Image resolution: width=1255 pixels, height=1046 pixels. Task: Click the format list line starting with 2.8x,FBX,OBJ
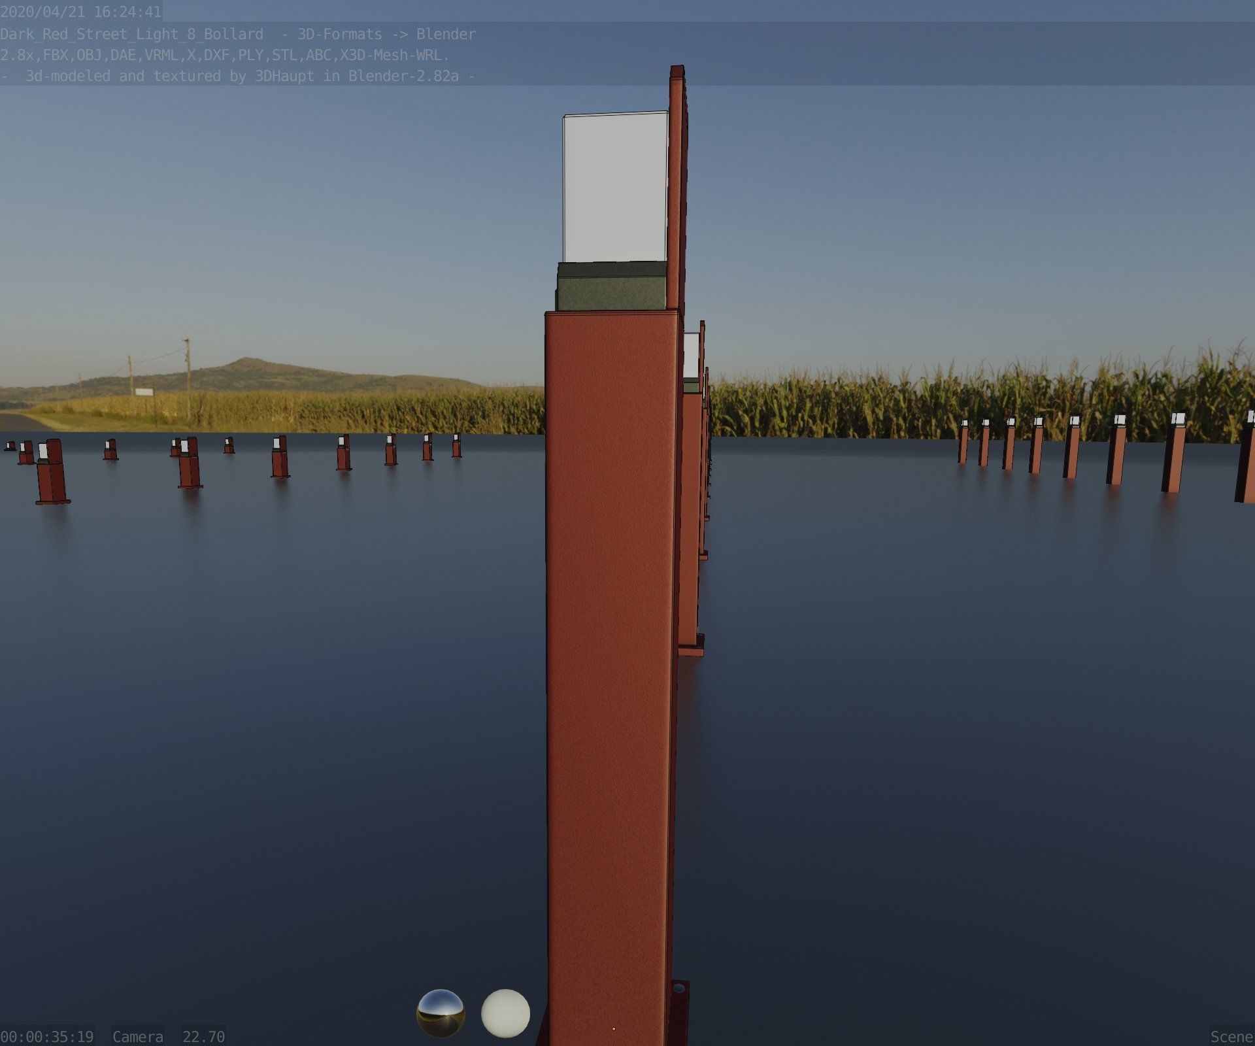tap(225, 55)
